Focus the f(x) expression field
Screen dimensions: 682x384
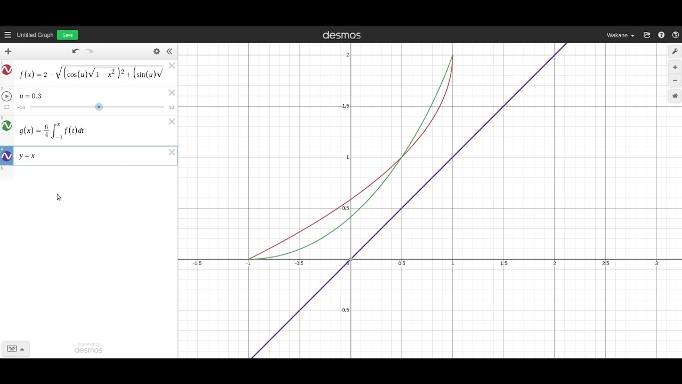[x=92, y=74]
